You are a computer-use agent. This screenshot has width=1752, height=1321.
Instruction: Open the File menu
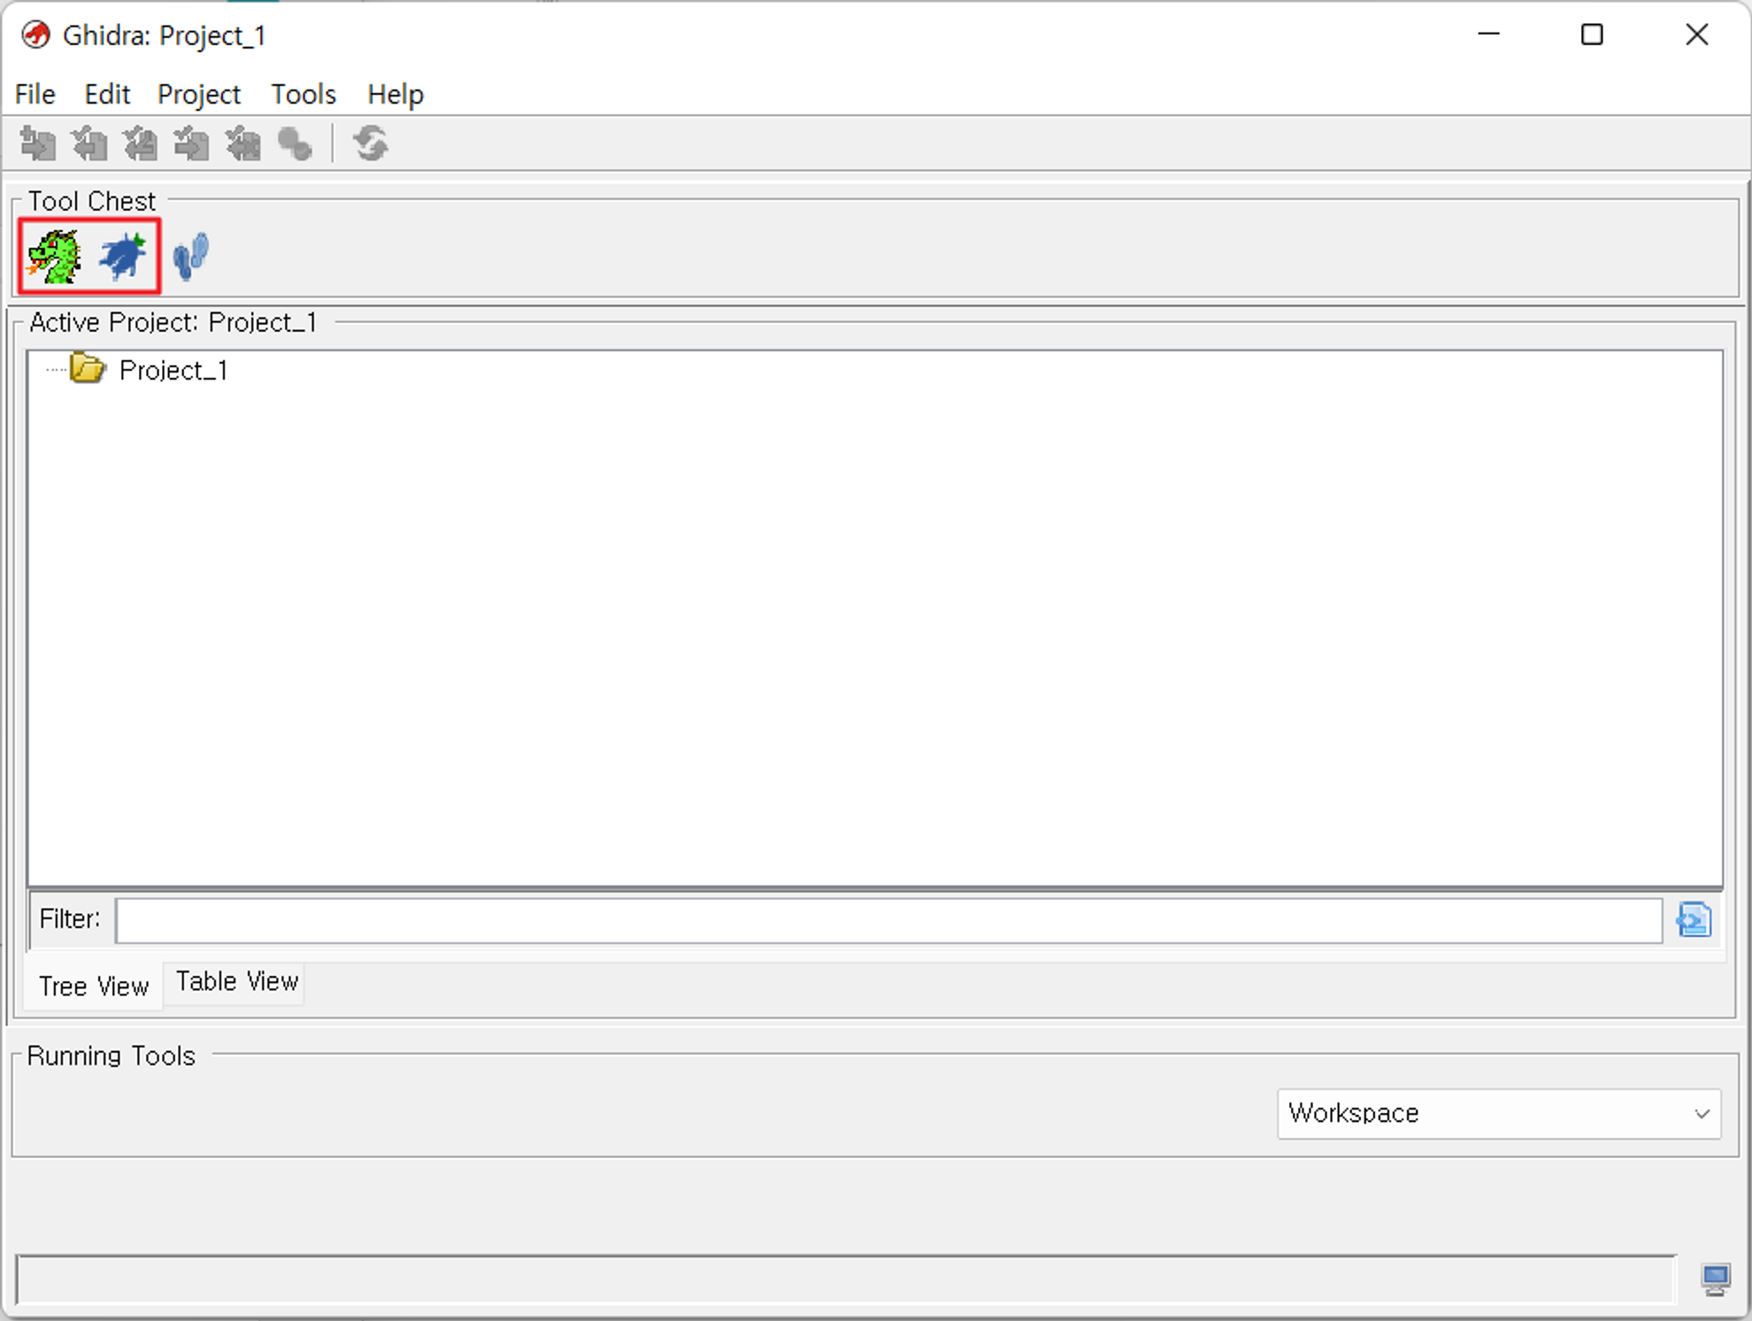pos(35,94)
